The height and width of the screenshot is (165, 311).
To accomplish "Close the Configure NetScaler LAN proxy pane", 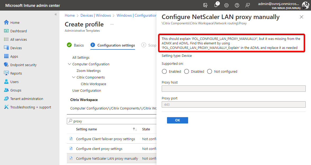I will pyautogui.click(x=301, y=17).
